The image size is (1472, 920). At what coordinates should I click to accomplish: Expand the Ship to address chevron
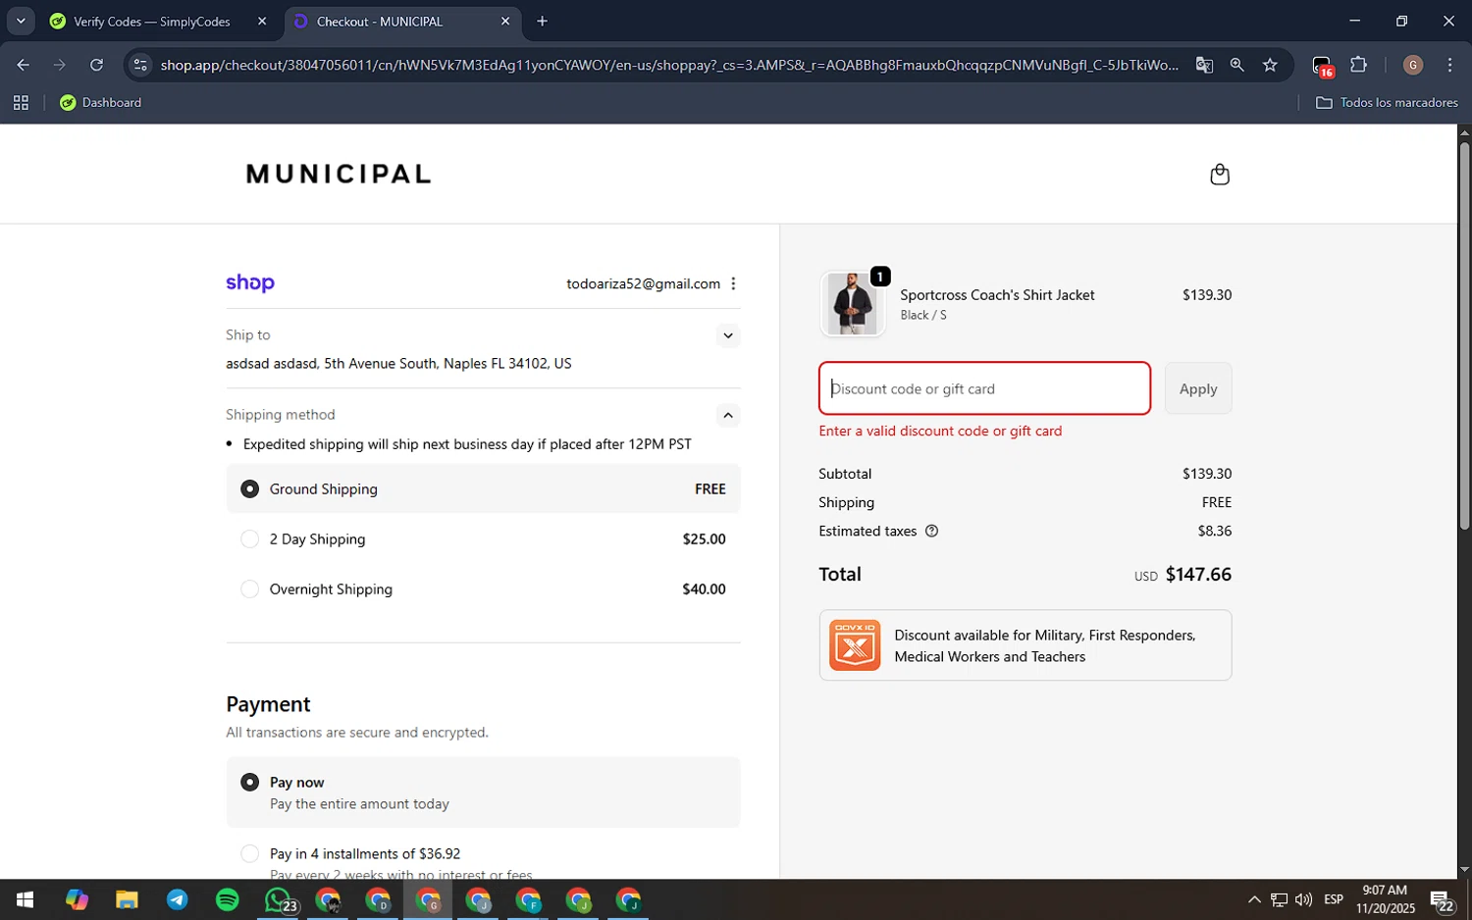[727, 335]
